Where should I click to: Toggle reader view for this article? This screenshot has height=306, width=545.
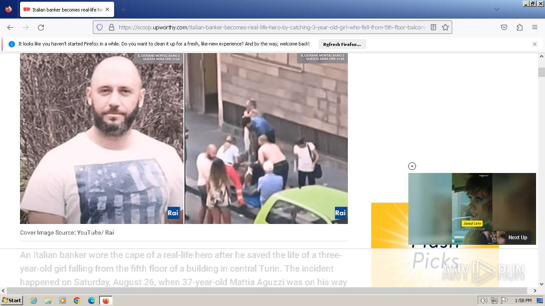tap(433, 27)
